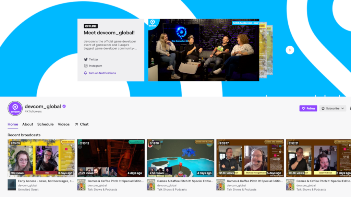The width and height of the screenshot is (351, 197).
Task: Click the heart icon in the Follow button
Action: [x=304, y=108]
